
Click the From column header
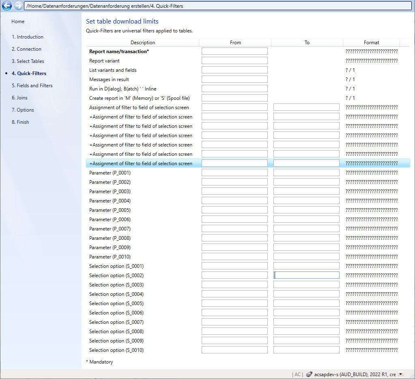tap(235, 42)
